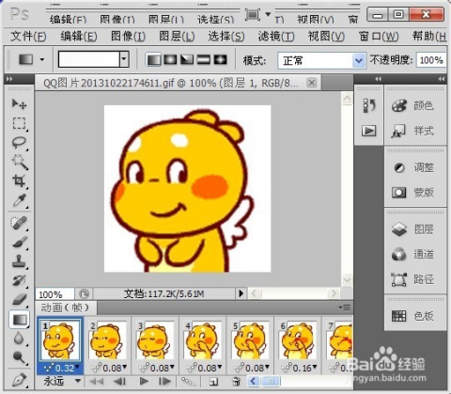
Task: Choose reflected gradient style
Action: pos(204,59)
